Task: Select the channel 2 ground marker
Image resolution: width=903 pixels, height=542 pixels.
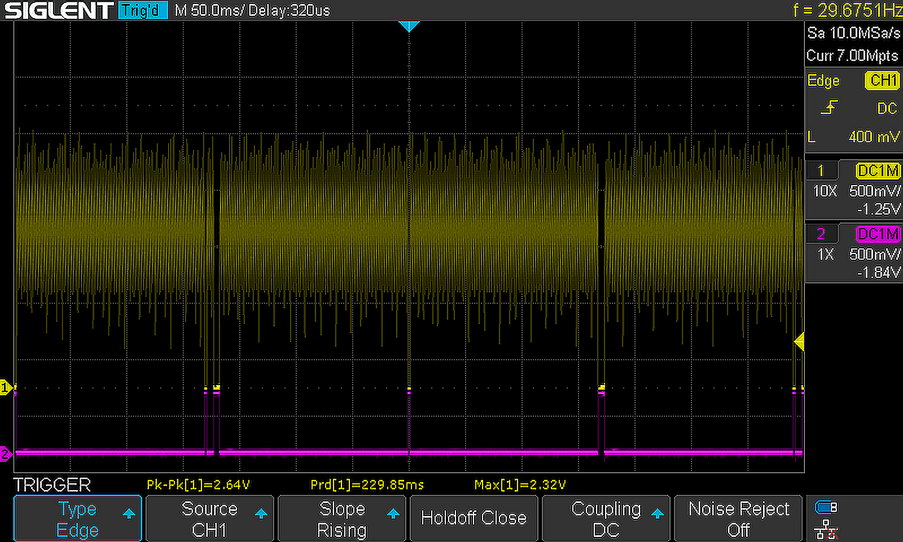Action: pos(6,453)
